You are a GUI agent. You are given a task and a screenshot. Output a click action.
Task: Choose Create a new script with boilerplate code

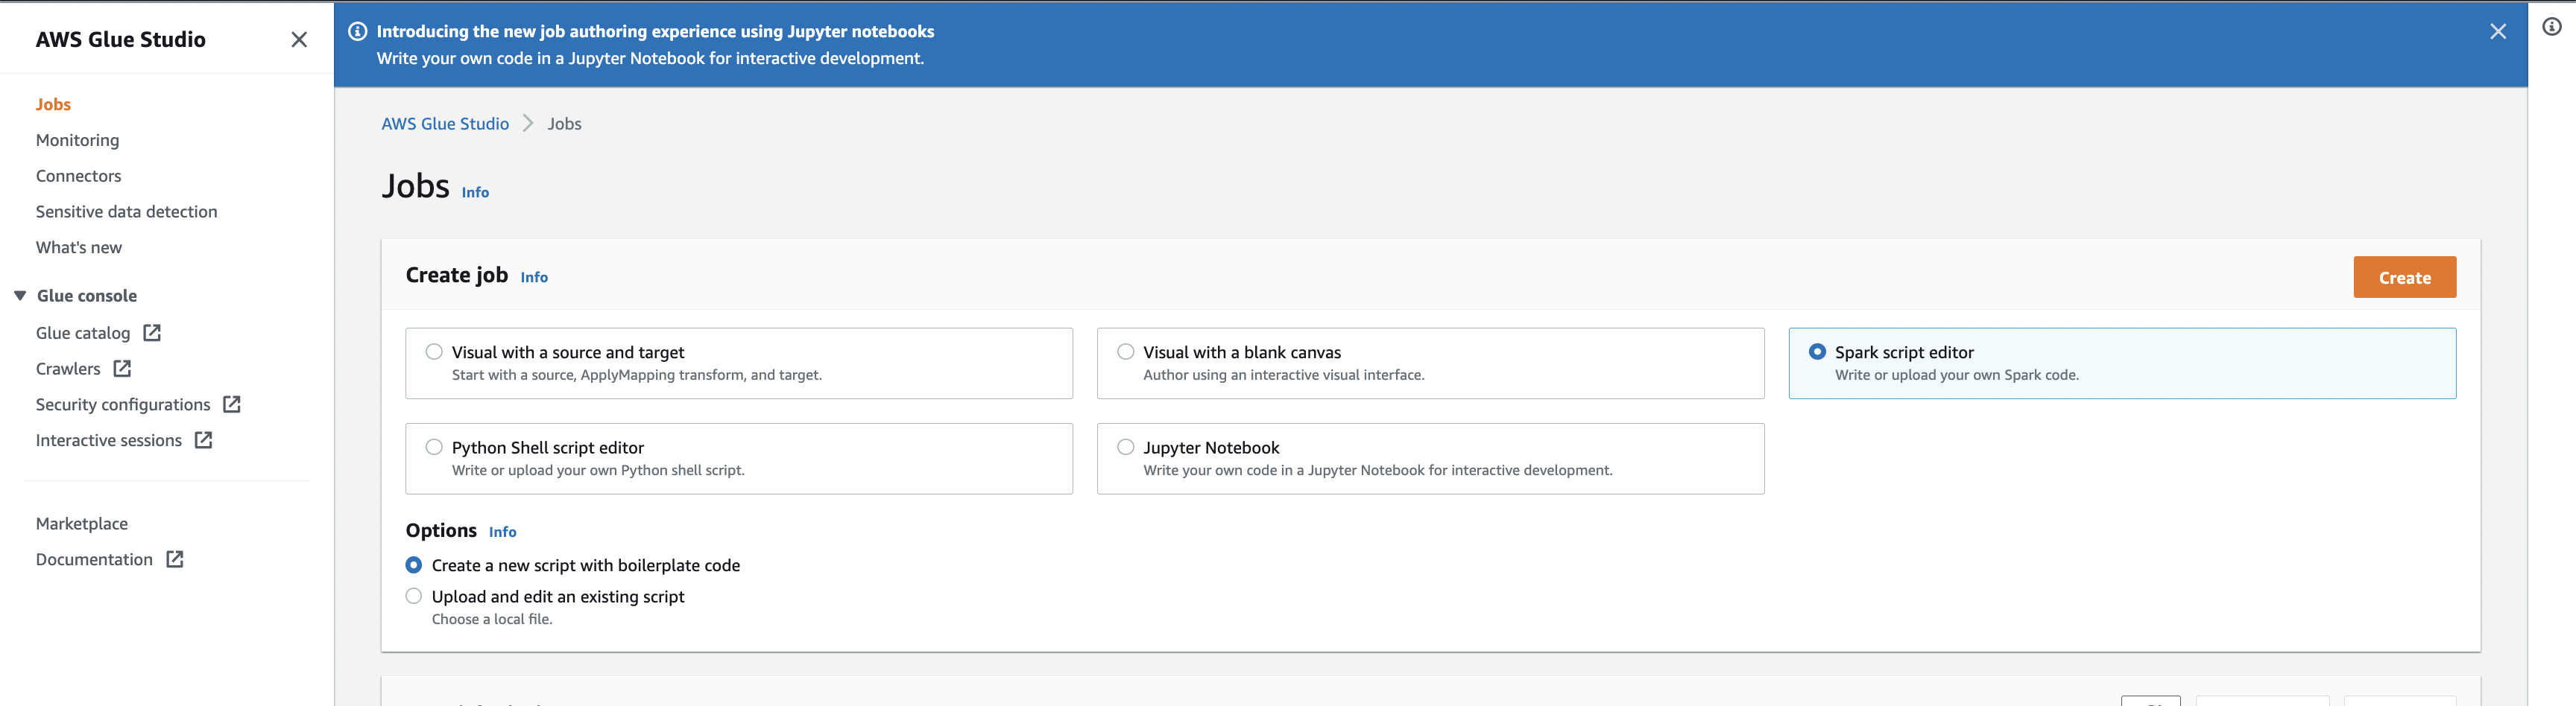(x=413, y=565)
